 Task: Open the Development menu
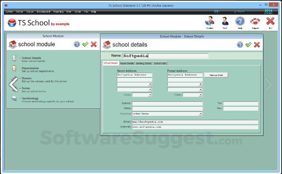(43, 12)
